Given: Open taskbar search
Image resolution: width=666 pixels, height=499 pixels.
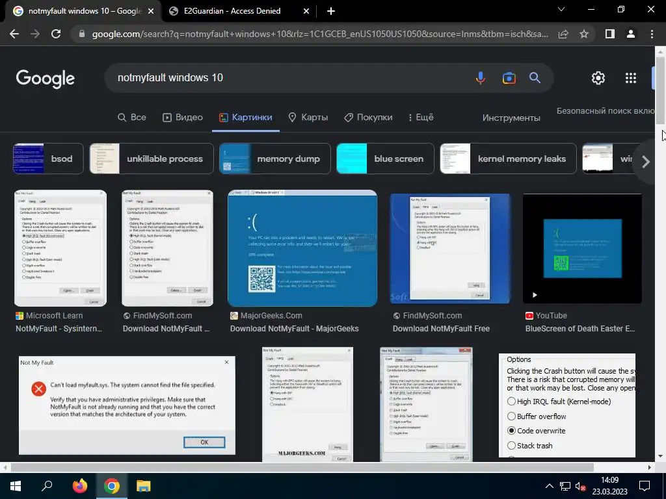Looking at the screenshot, I should click(x=47, y=486).
